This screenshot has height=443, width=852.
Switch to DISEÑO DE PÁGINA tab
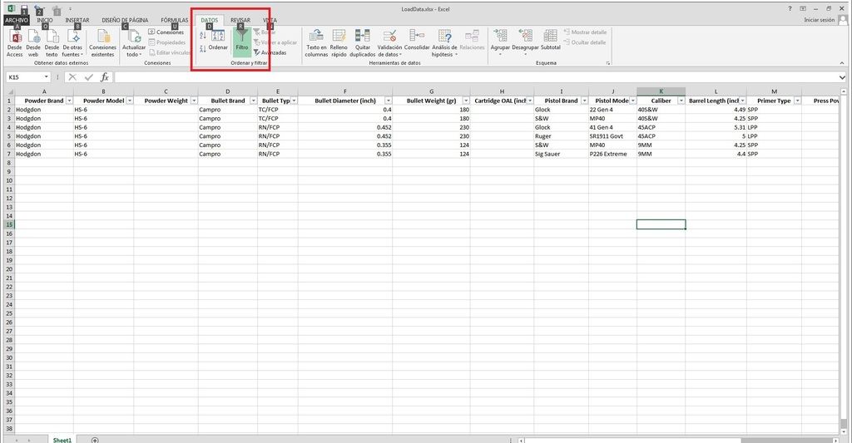point(125,20)
